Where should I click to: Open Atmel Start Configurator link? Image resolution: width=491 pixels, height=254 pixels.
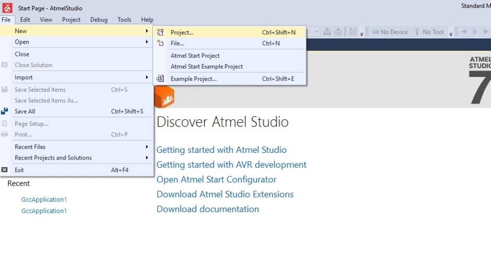coord(216,179)
